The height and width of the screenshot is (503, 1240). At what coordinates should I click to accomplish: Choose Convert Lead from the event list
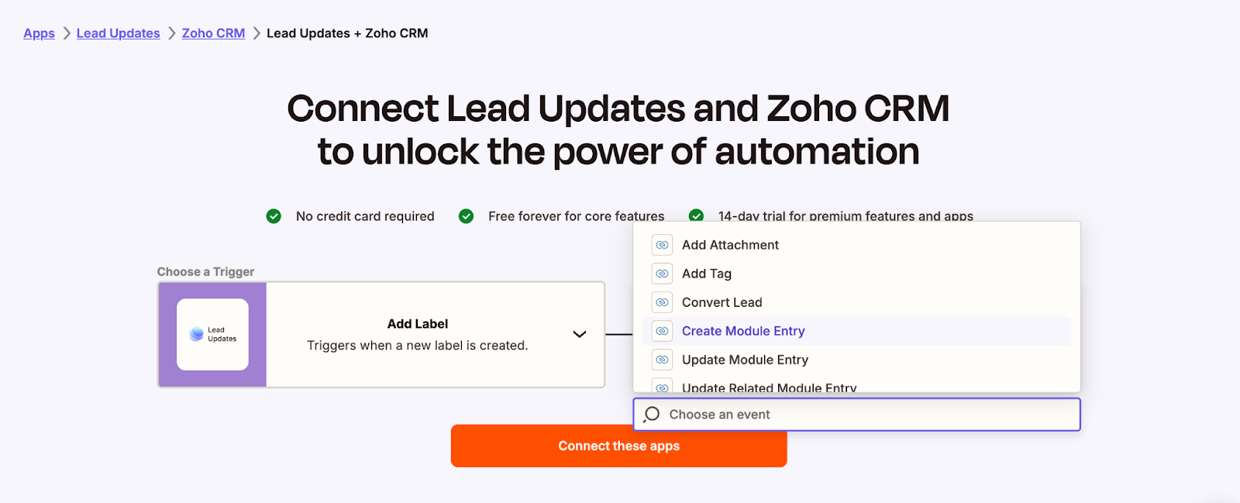(722, 302)
